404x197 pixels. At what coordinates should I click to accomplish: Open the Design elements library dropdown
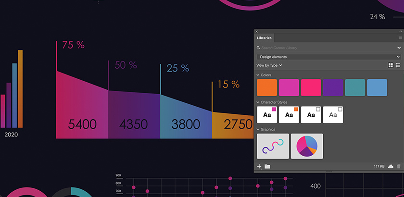click(329, 57)
